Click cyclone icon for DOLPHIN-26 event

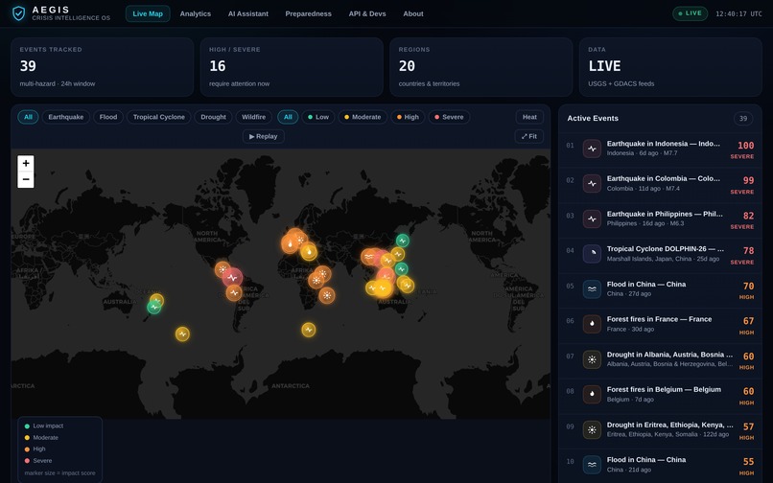(x=592, y=254)
